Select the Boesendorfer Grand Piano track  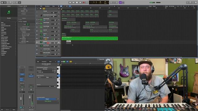pos(48,16)
